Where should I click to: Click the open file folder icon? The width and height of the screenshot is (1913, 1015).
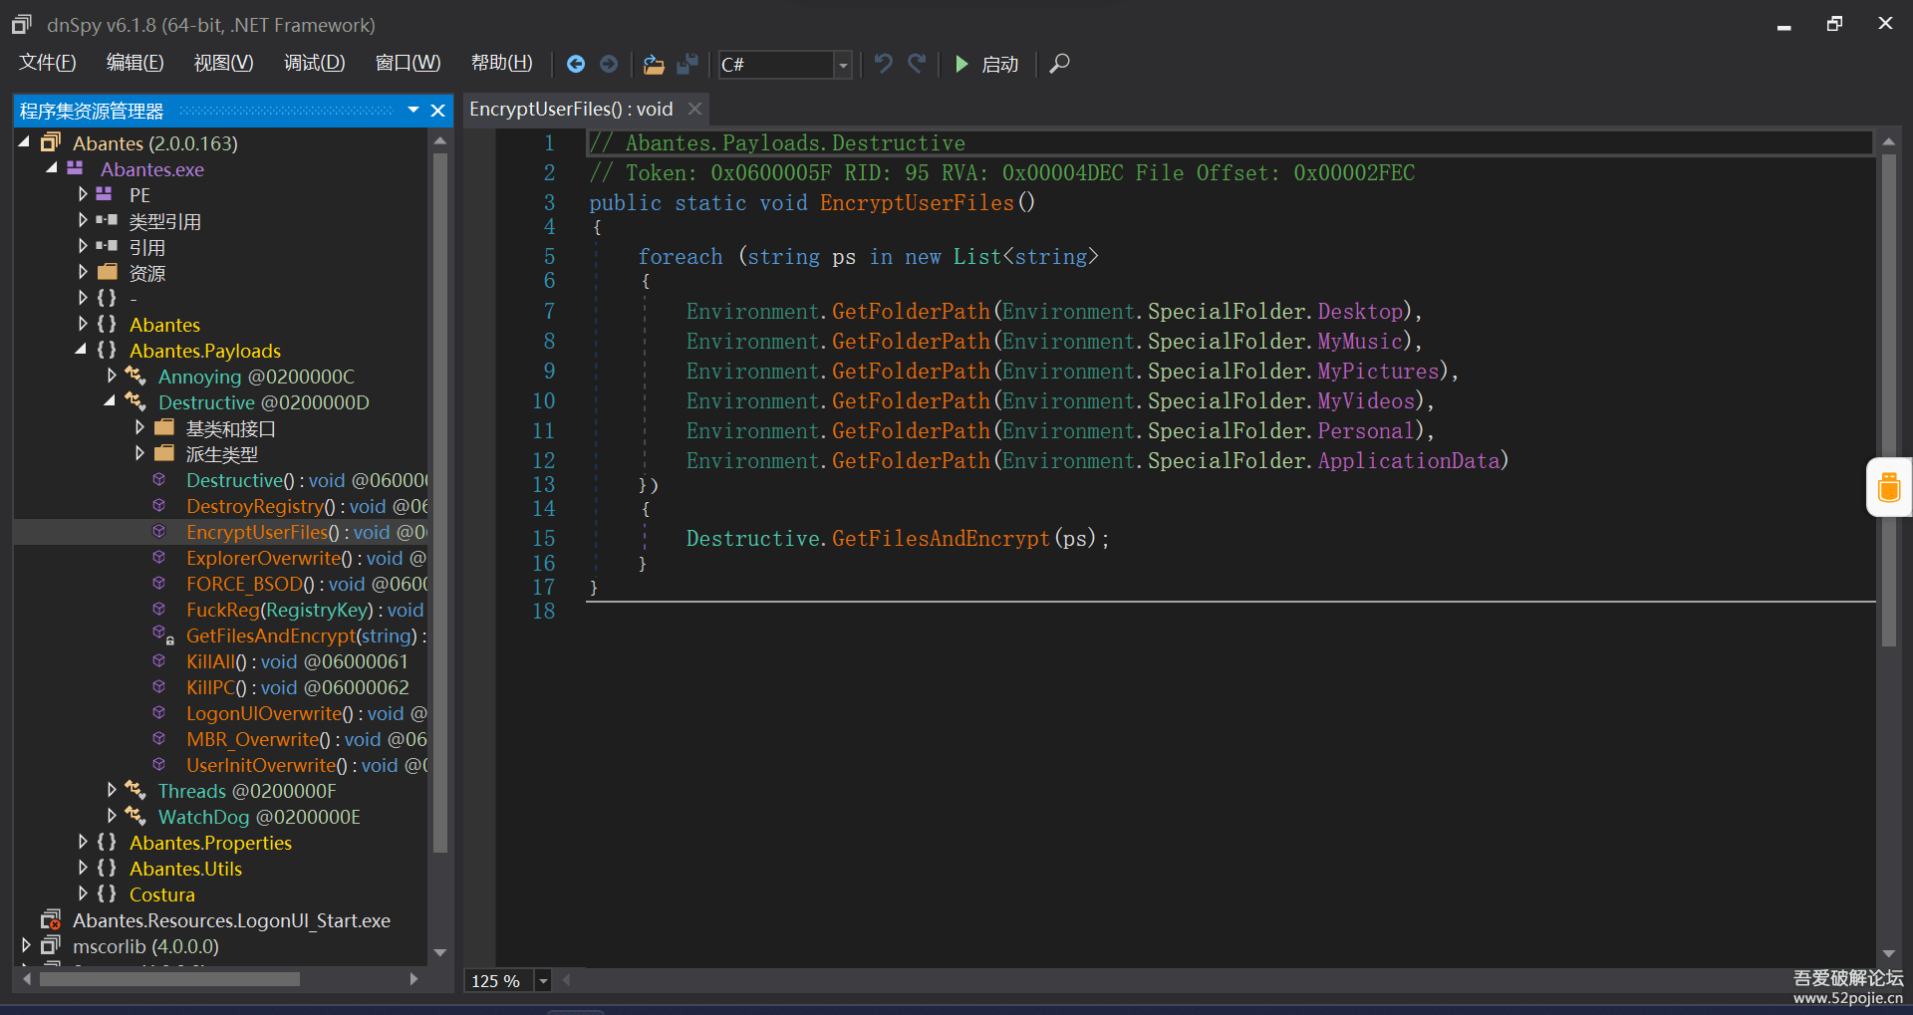[654, 64]
